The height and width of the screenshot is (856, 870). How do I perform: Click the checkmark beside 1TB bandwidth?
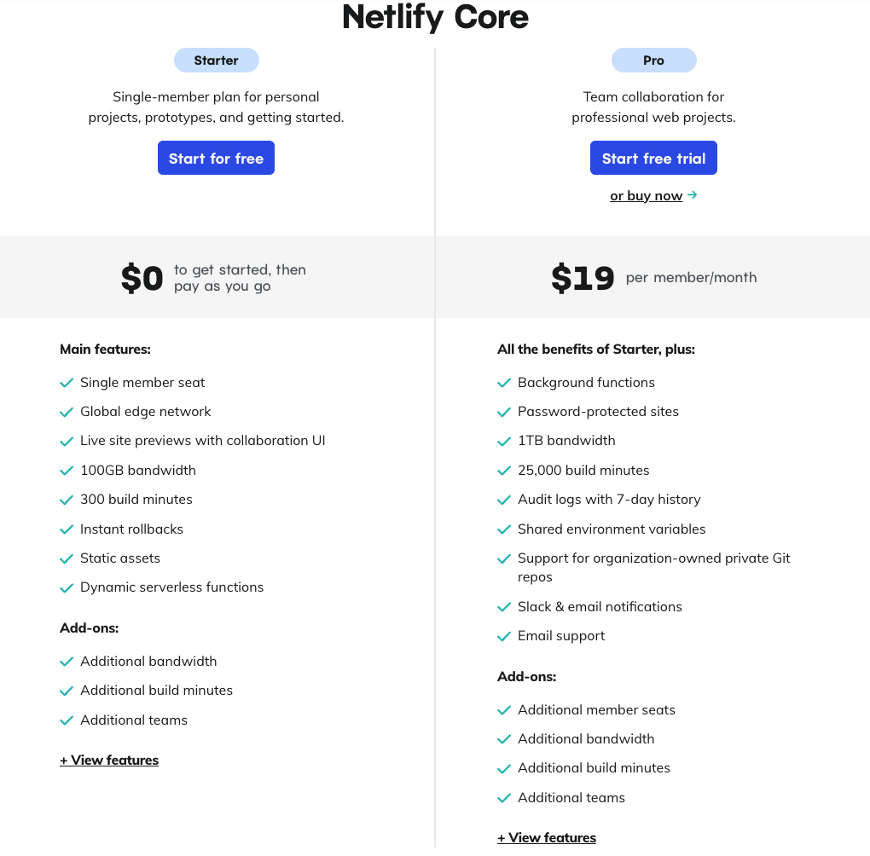(x=504, y=441)
